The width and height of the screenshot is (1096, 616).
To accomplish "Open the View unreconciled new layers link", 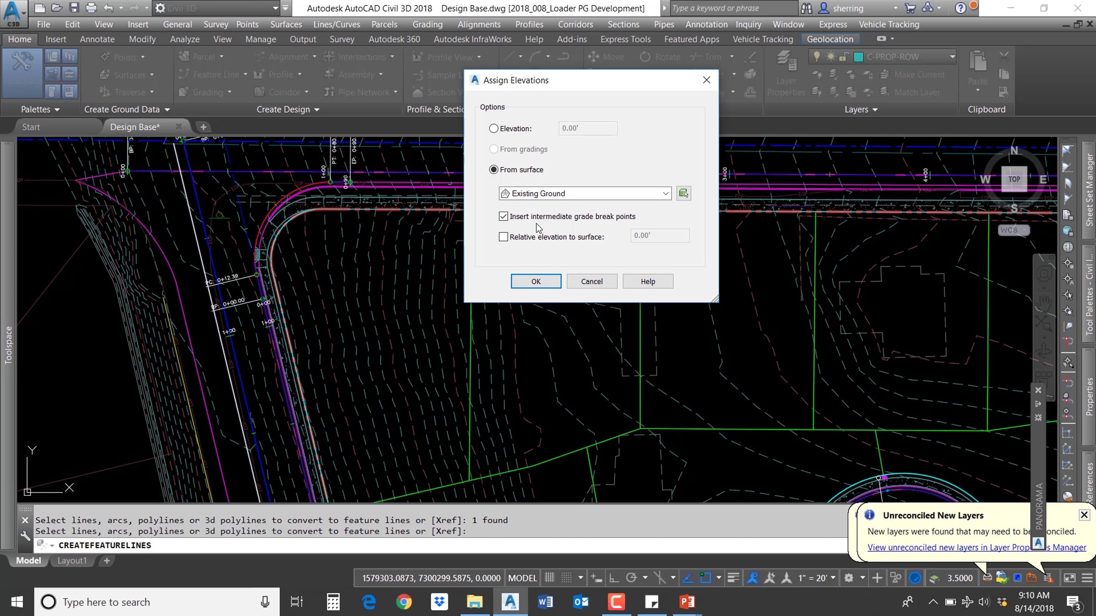I will pyautogui.click(x=977, y=547).
